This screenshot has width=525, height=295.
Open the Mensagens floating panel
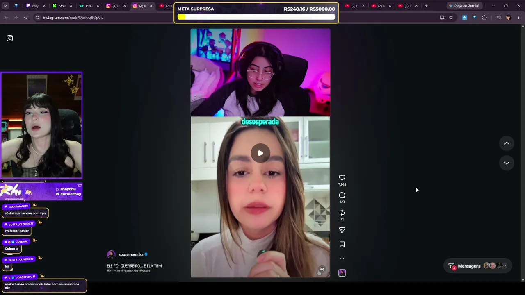(x=478, y=266)
